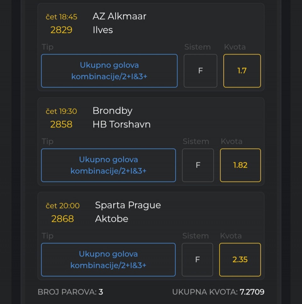302x304 pixels.
Task: Open the Brondby tip selection box
Action: [109, 165]
